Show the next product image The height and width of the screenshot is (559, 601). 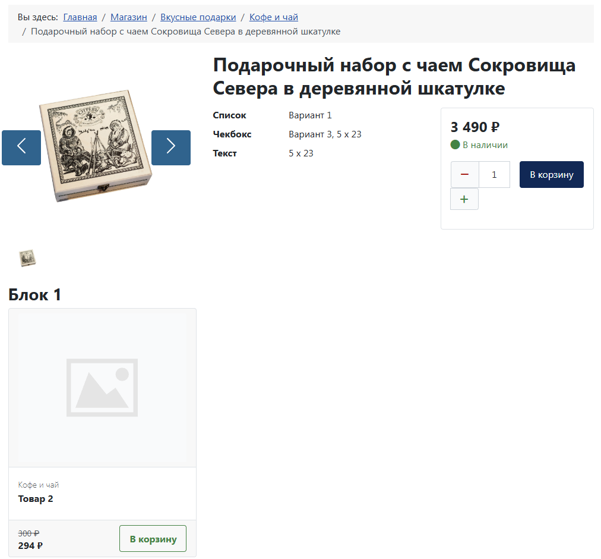click(171, 147)
